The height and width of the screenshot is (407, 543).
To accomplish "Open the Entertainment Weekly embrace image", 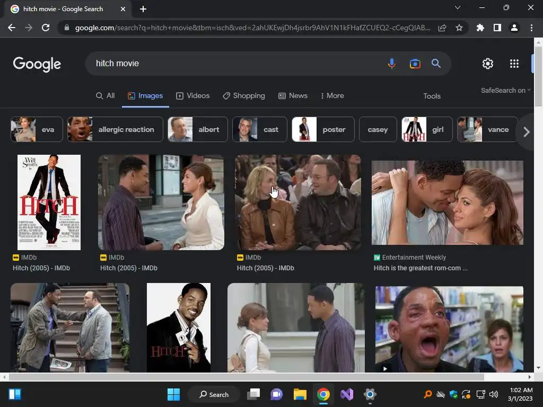I will point(448,202).
